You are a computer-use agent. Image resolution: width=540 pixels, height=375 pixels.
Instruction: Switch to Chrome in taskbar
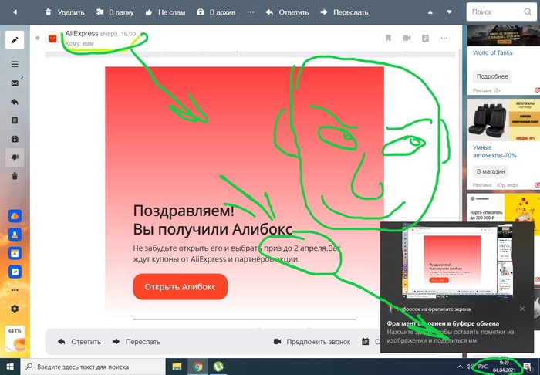(x=197, y=367)
